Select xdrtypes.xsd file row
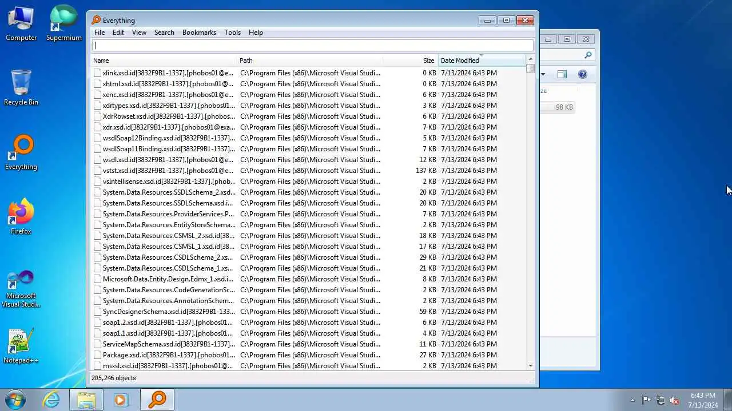The image size is (732, 411). tap(308, 106)
